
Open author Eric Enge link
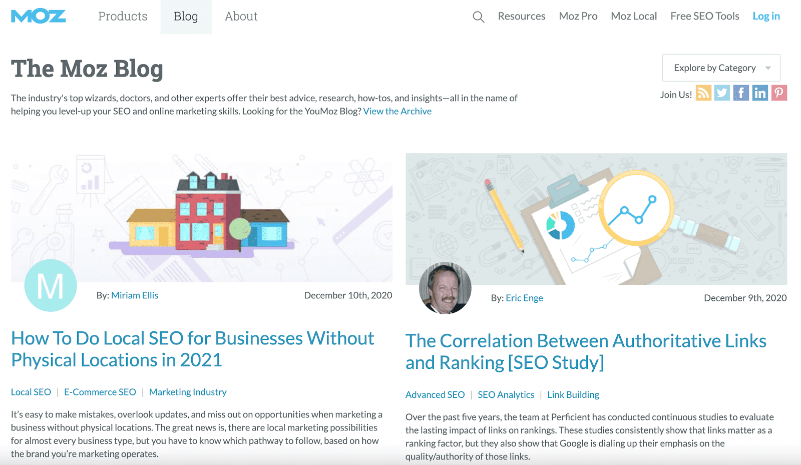[x=524, y=298]
